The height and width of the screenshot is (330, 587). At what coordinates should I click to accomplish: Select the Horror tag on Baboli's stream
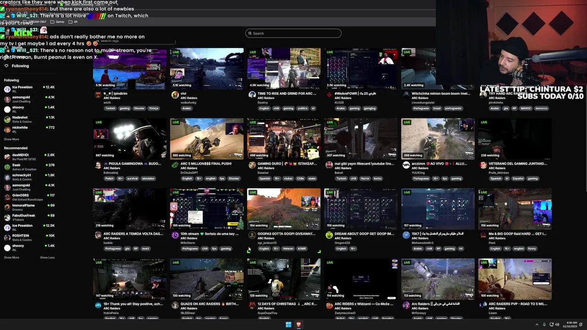(x=365, y=179)
